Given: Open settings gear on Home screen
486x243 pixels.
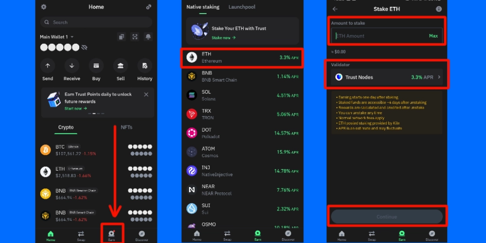Looking at the screenshot, I should point(44,7).
